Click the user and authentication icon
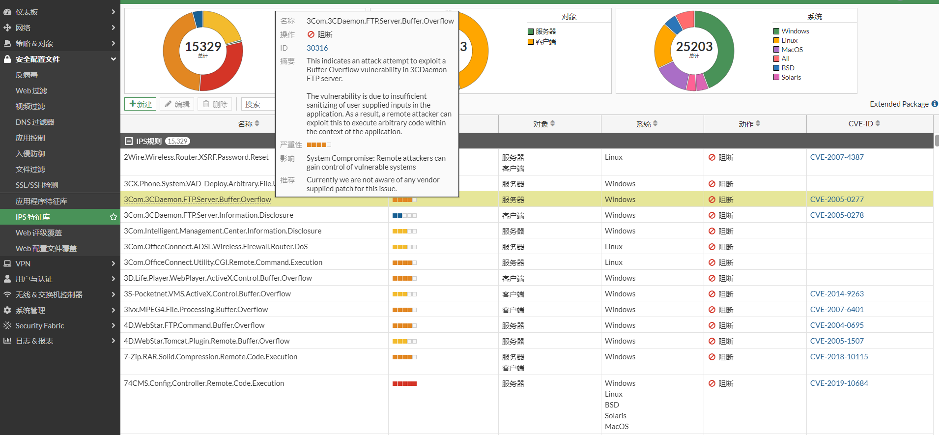 tap(7, 279)
